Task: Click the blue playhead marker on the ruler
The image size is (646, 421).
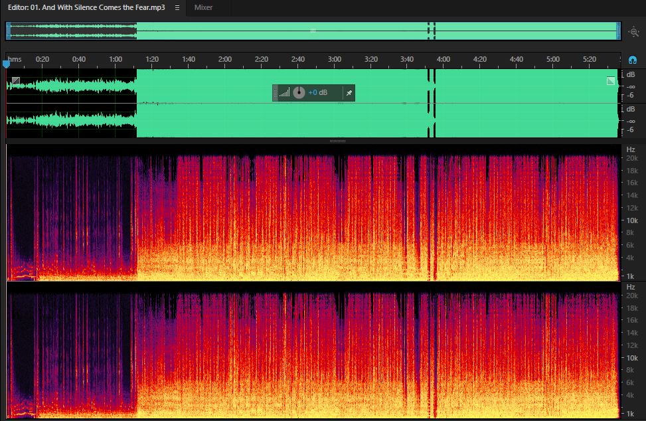Action: click(x=6, y=64)
